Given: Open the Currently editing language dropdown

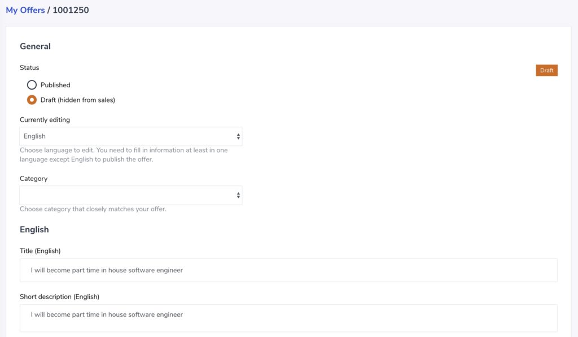Looking at the screenshot, I should pos(131,136).
